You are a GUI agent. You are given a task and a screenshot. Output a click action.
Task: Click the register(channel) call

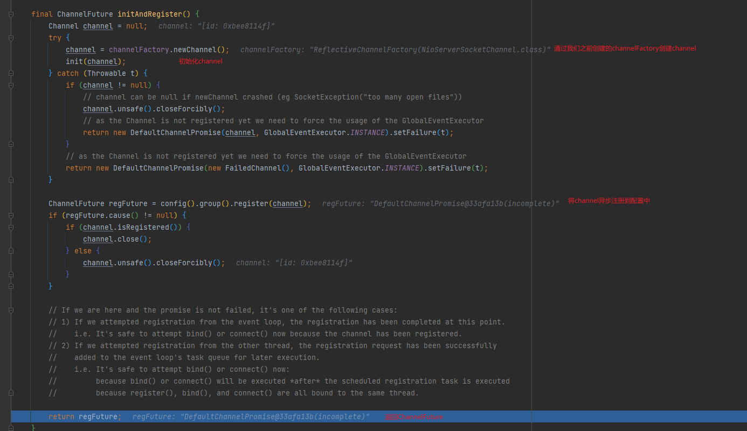(271, 204)
